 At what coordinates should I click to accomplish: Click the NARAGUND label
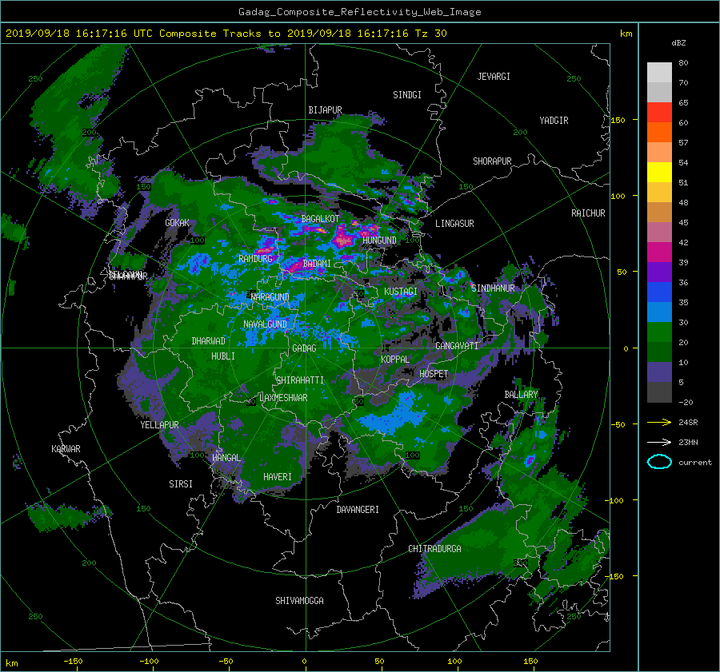(x=270, y=297)
